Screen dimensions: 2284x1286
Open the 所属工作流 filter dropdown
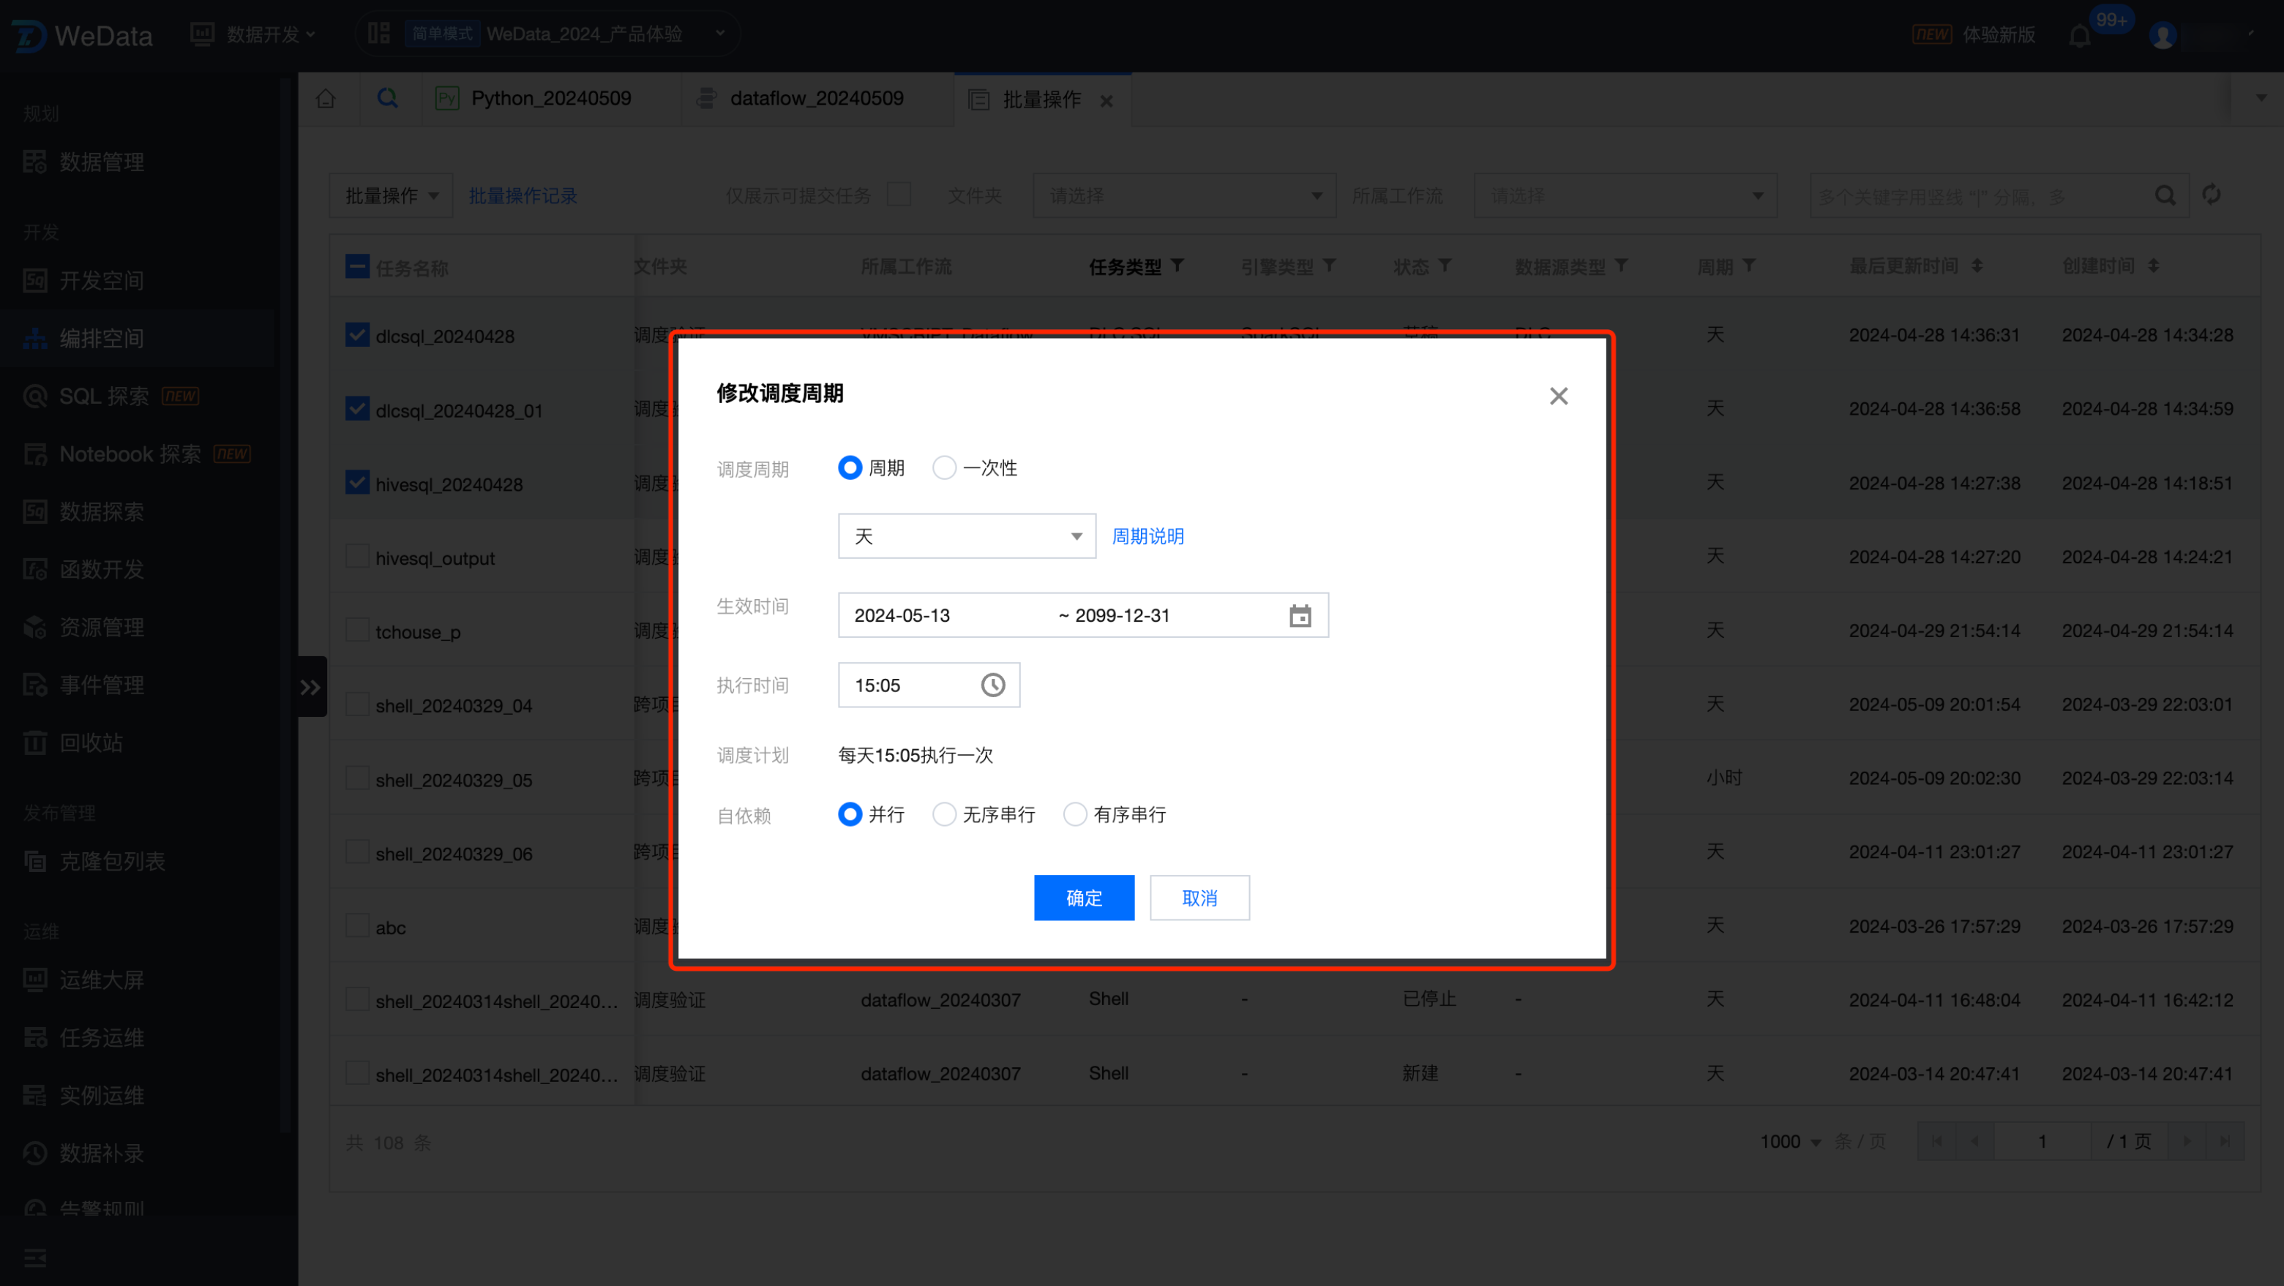1625,196
